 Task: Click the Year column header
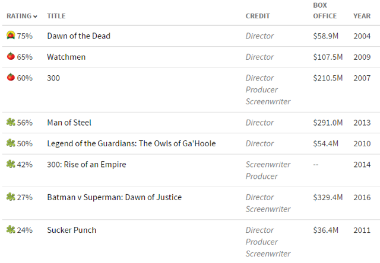coord(362,16)
